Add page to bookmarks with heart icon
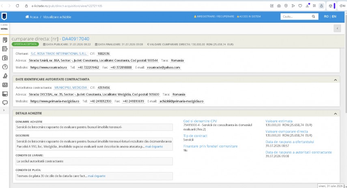This screenshot has width=347, height=188. point(300,6)
